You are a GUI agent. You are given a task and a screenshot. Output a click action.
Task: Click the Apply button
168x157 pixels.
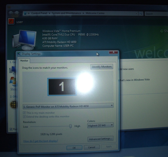click(109, 147)
